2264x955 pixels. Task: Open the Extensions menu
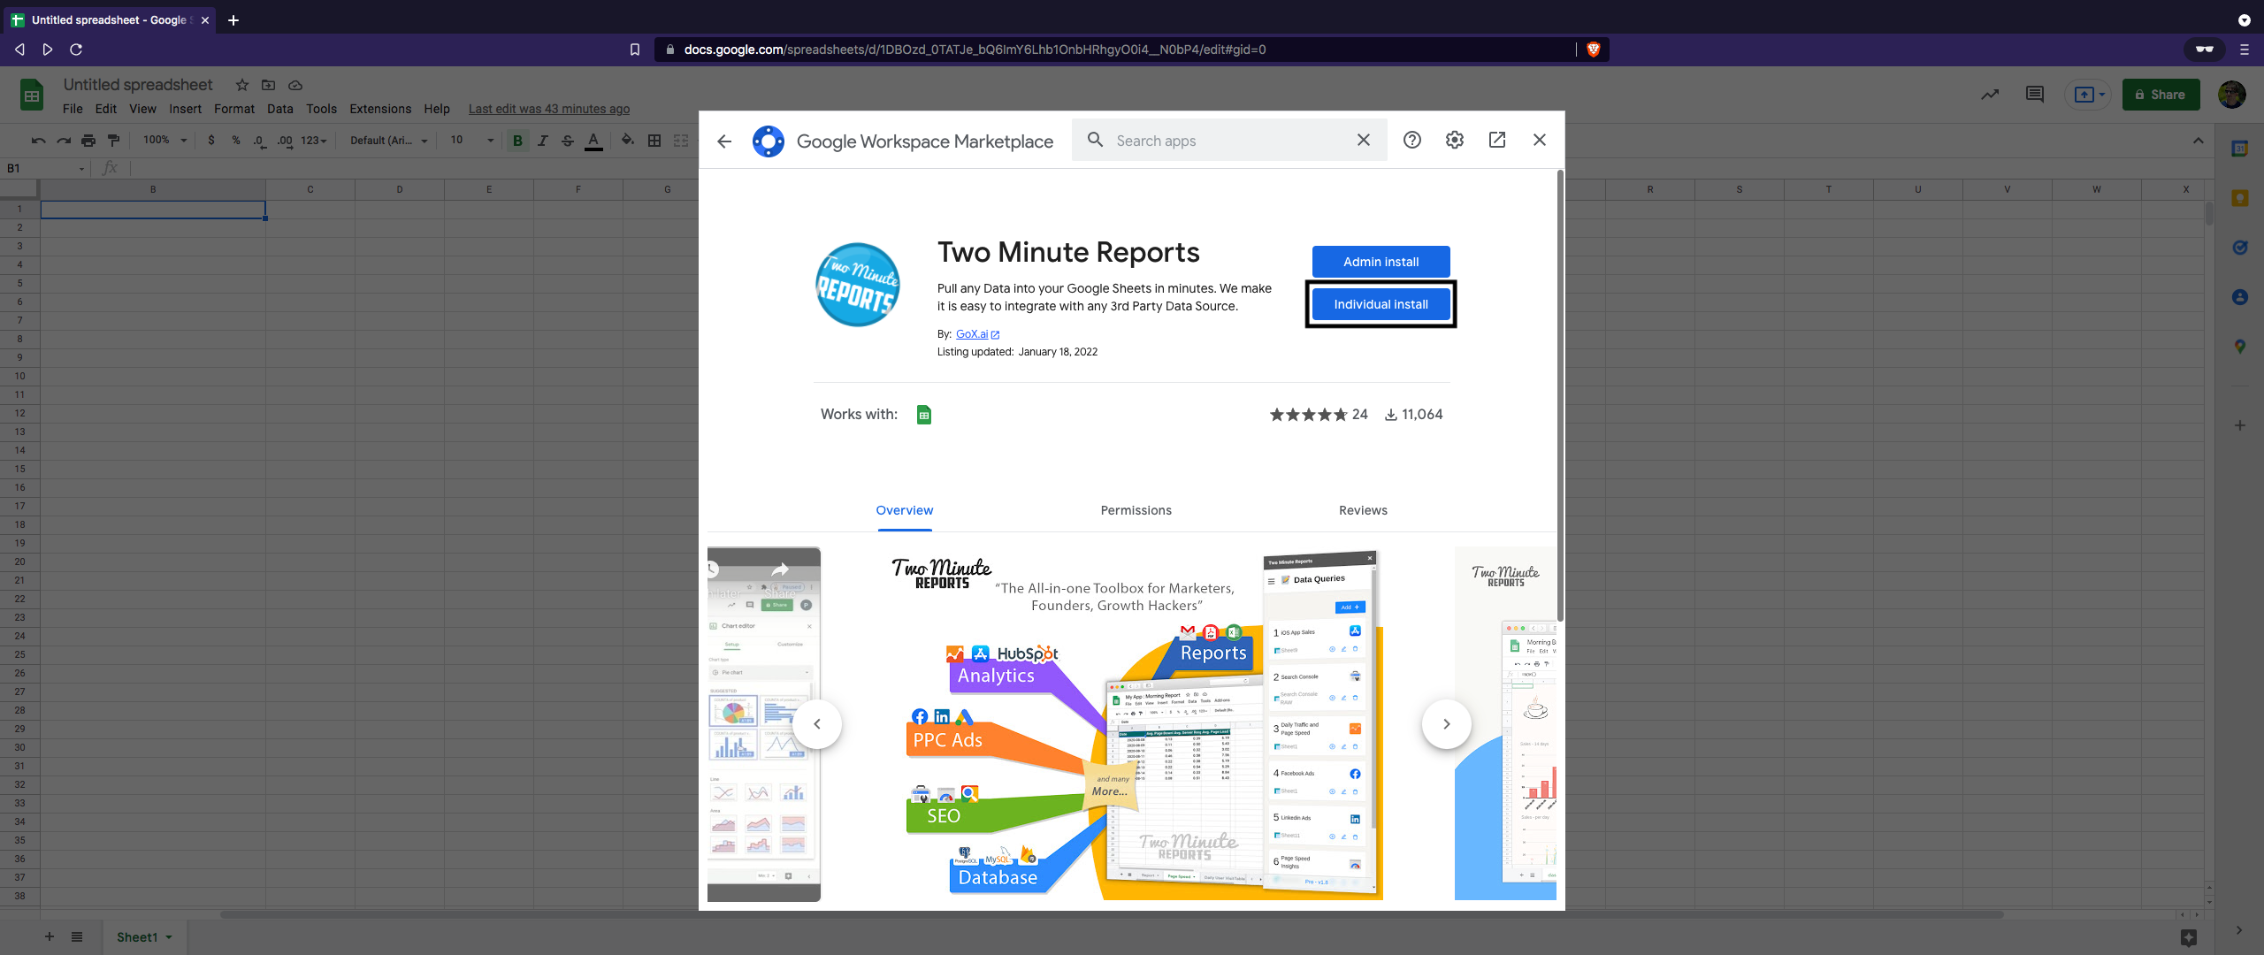pyautogui.click(x=380, y=109)
